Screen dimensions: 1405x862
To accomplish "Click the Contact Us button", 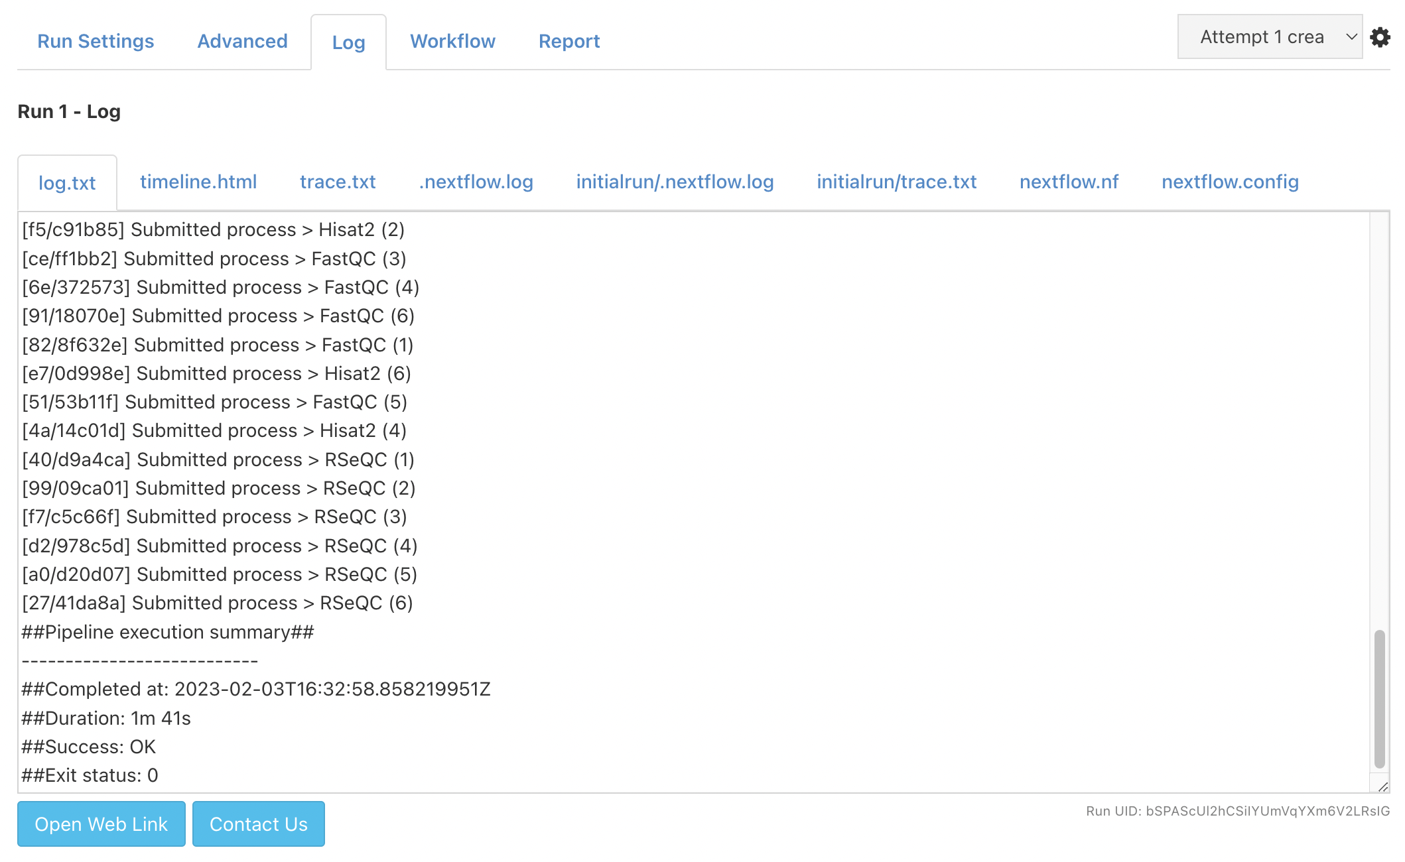I will (x=259, y=824).
